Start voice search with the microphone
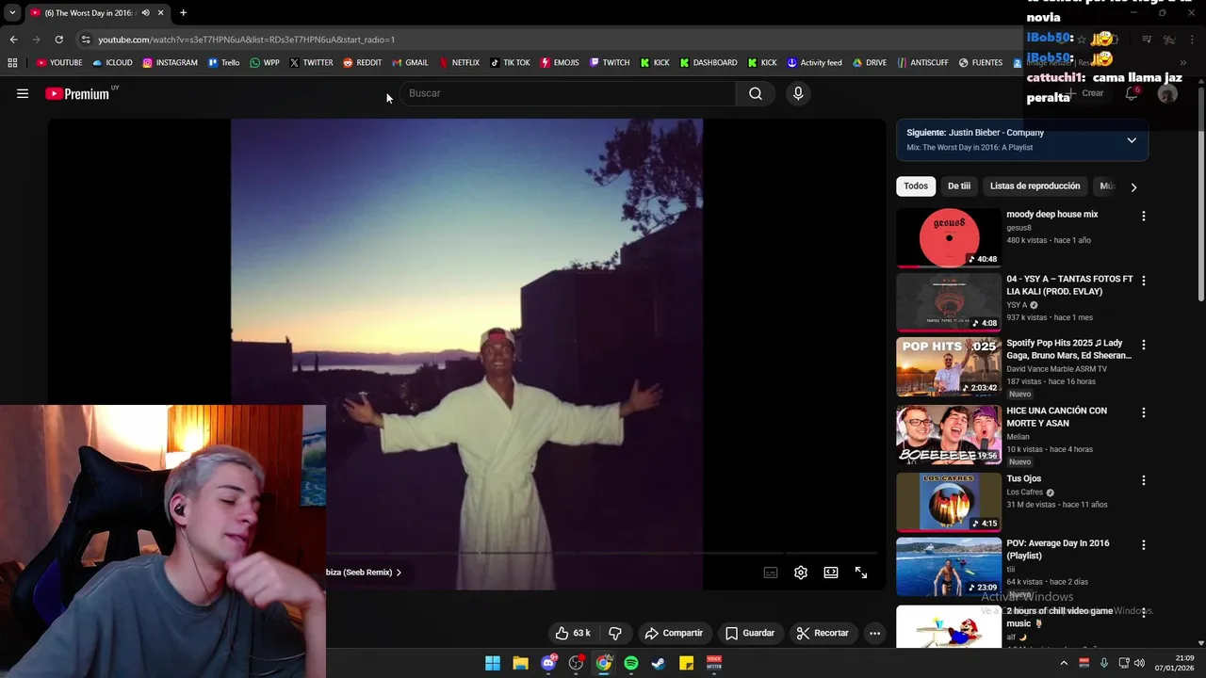This screenshot has height=678, width=1206. click(798, 93)
